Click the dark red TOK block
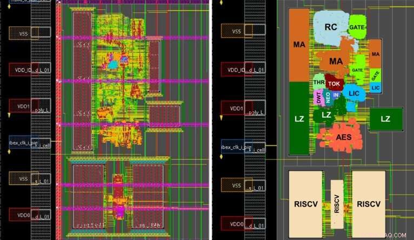This screenshot has width=414, height=240. (334, 84)
